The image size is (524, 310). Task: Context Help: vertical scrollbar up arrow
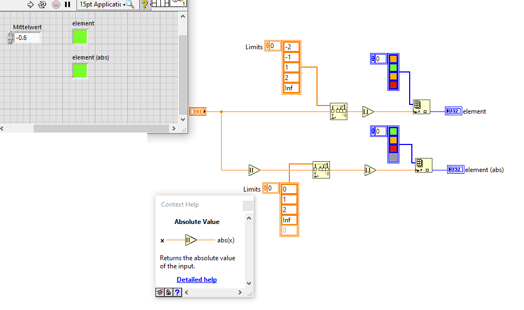(249, 218)
